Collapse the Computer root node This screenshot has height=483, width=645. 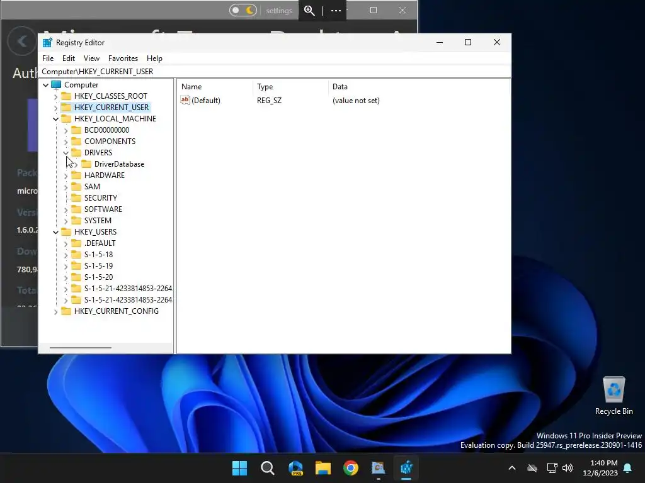pyautogui.click(x=45, y=85)
